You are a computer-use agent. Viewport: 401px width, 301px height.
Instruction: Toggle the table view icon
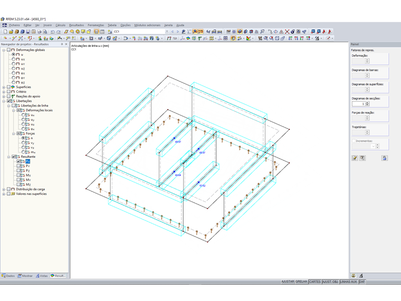click(x=102, y=32)
